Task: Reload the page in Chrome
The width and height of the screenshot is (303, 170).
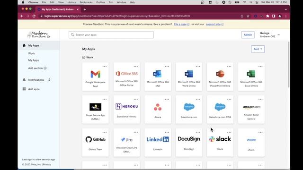Action: click(34, 16)
